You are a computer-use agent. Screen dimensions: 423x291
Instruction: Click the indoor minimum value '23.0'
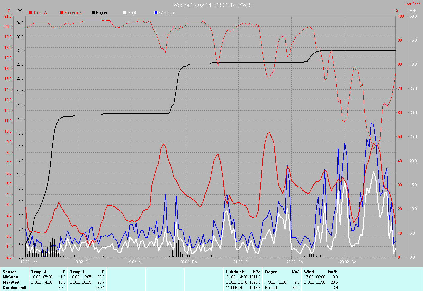101,277
